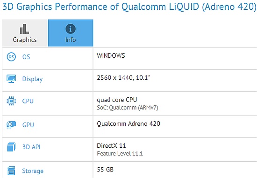The height and width of the screenshot is (178, 257).
Task: Click the 3D API cube icon
Action: tap(11, 147)
